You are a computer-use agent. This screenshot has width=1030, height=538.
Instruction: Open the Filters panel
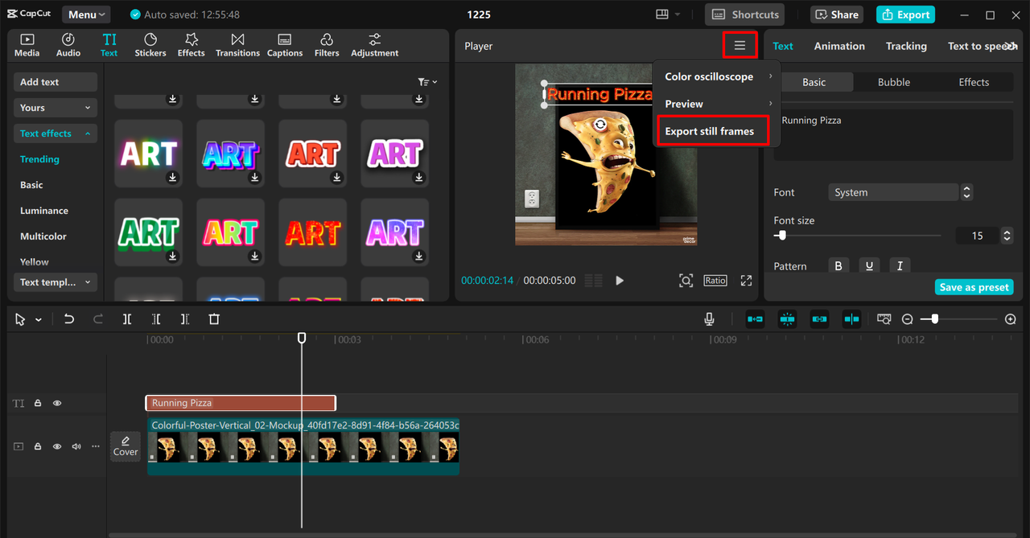[x=327, y=45]
